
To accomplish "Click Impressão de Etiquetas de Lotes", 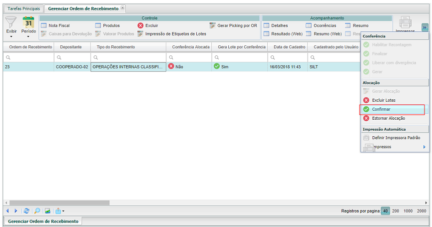I will [172, 34].
